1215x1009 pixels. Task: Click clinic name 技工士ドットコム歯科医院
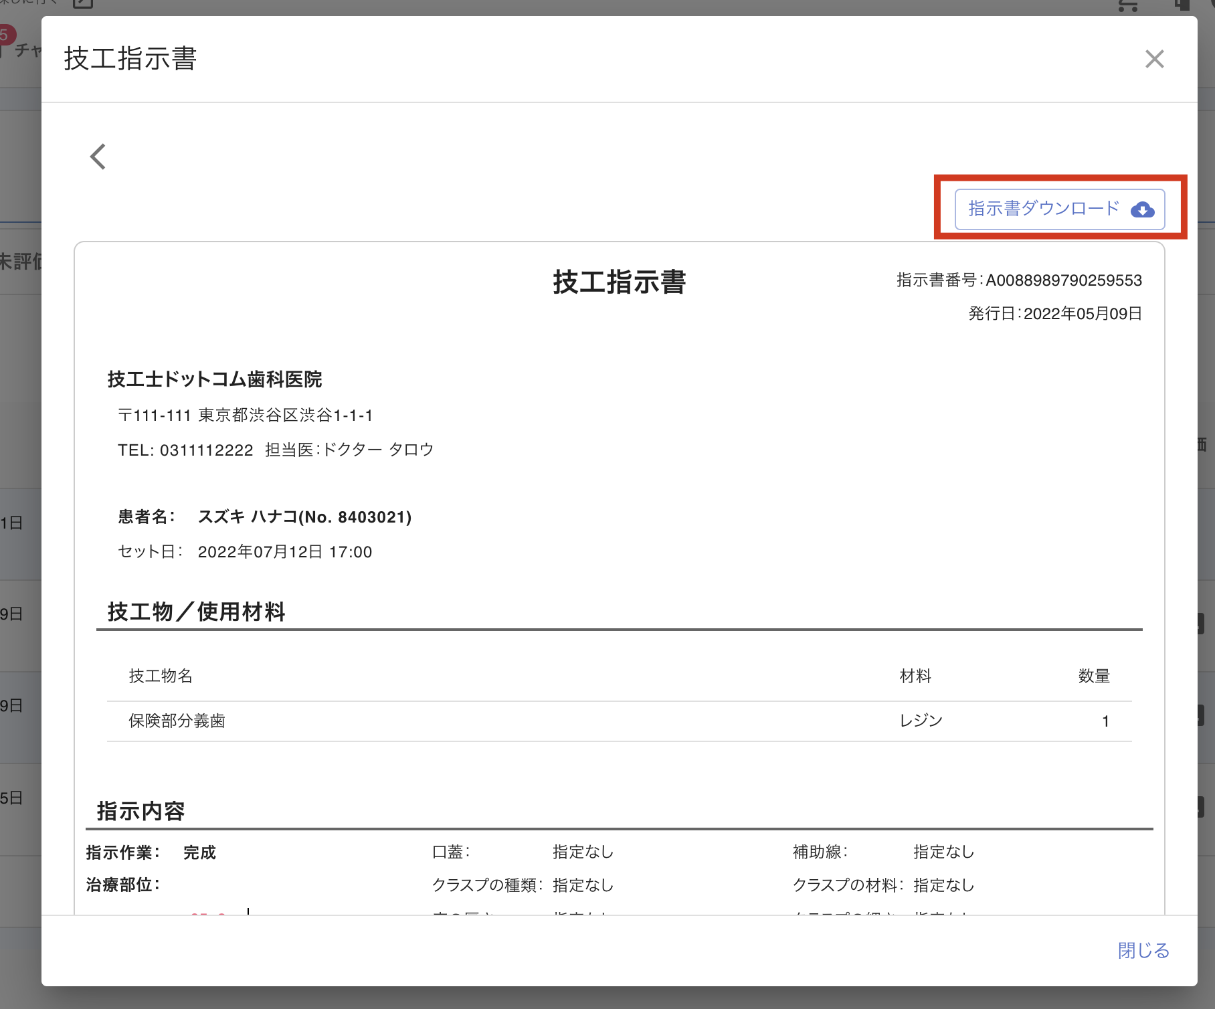tap(215, 379)
